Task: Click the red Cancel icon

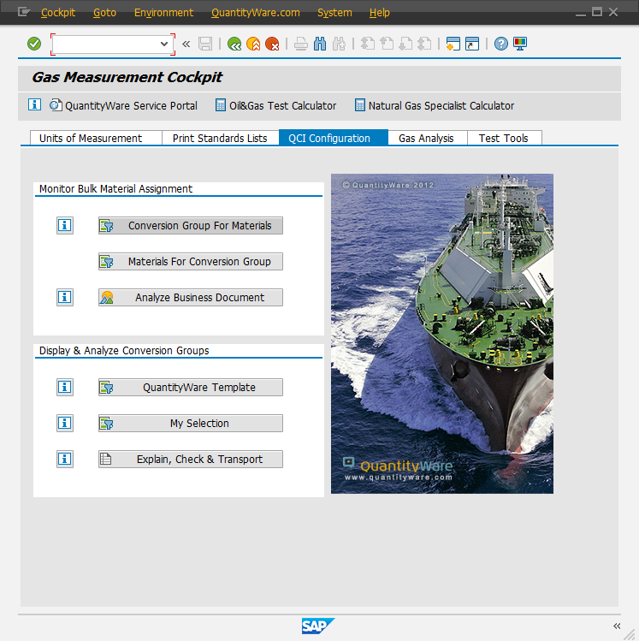Action: tap(272, 44)
